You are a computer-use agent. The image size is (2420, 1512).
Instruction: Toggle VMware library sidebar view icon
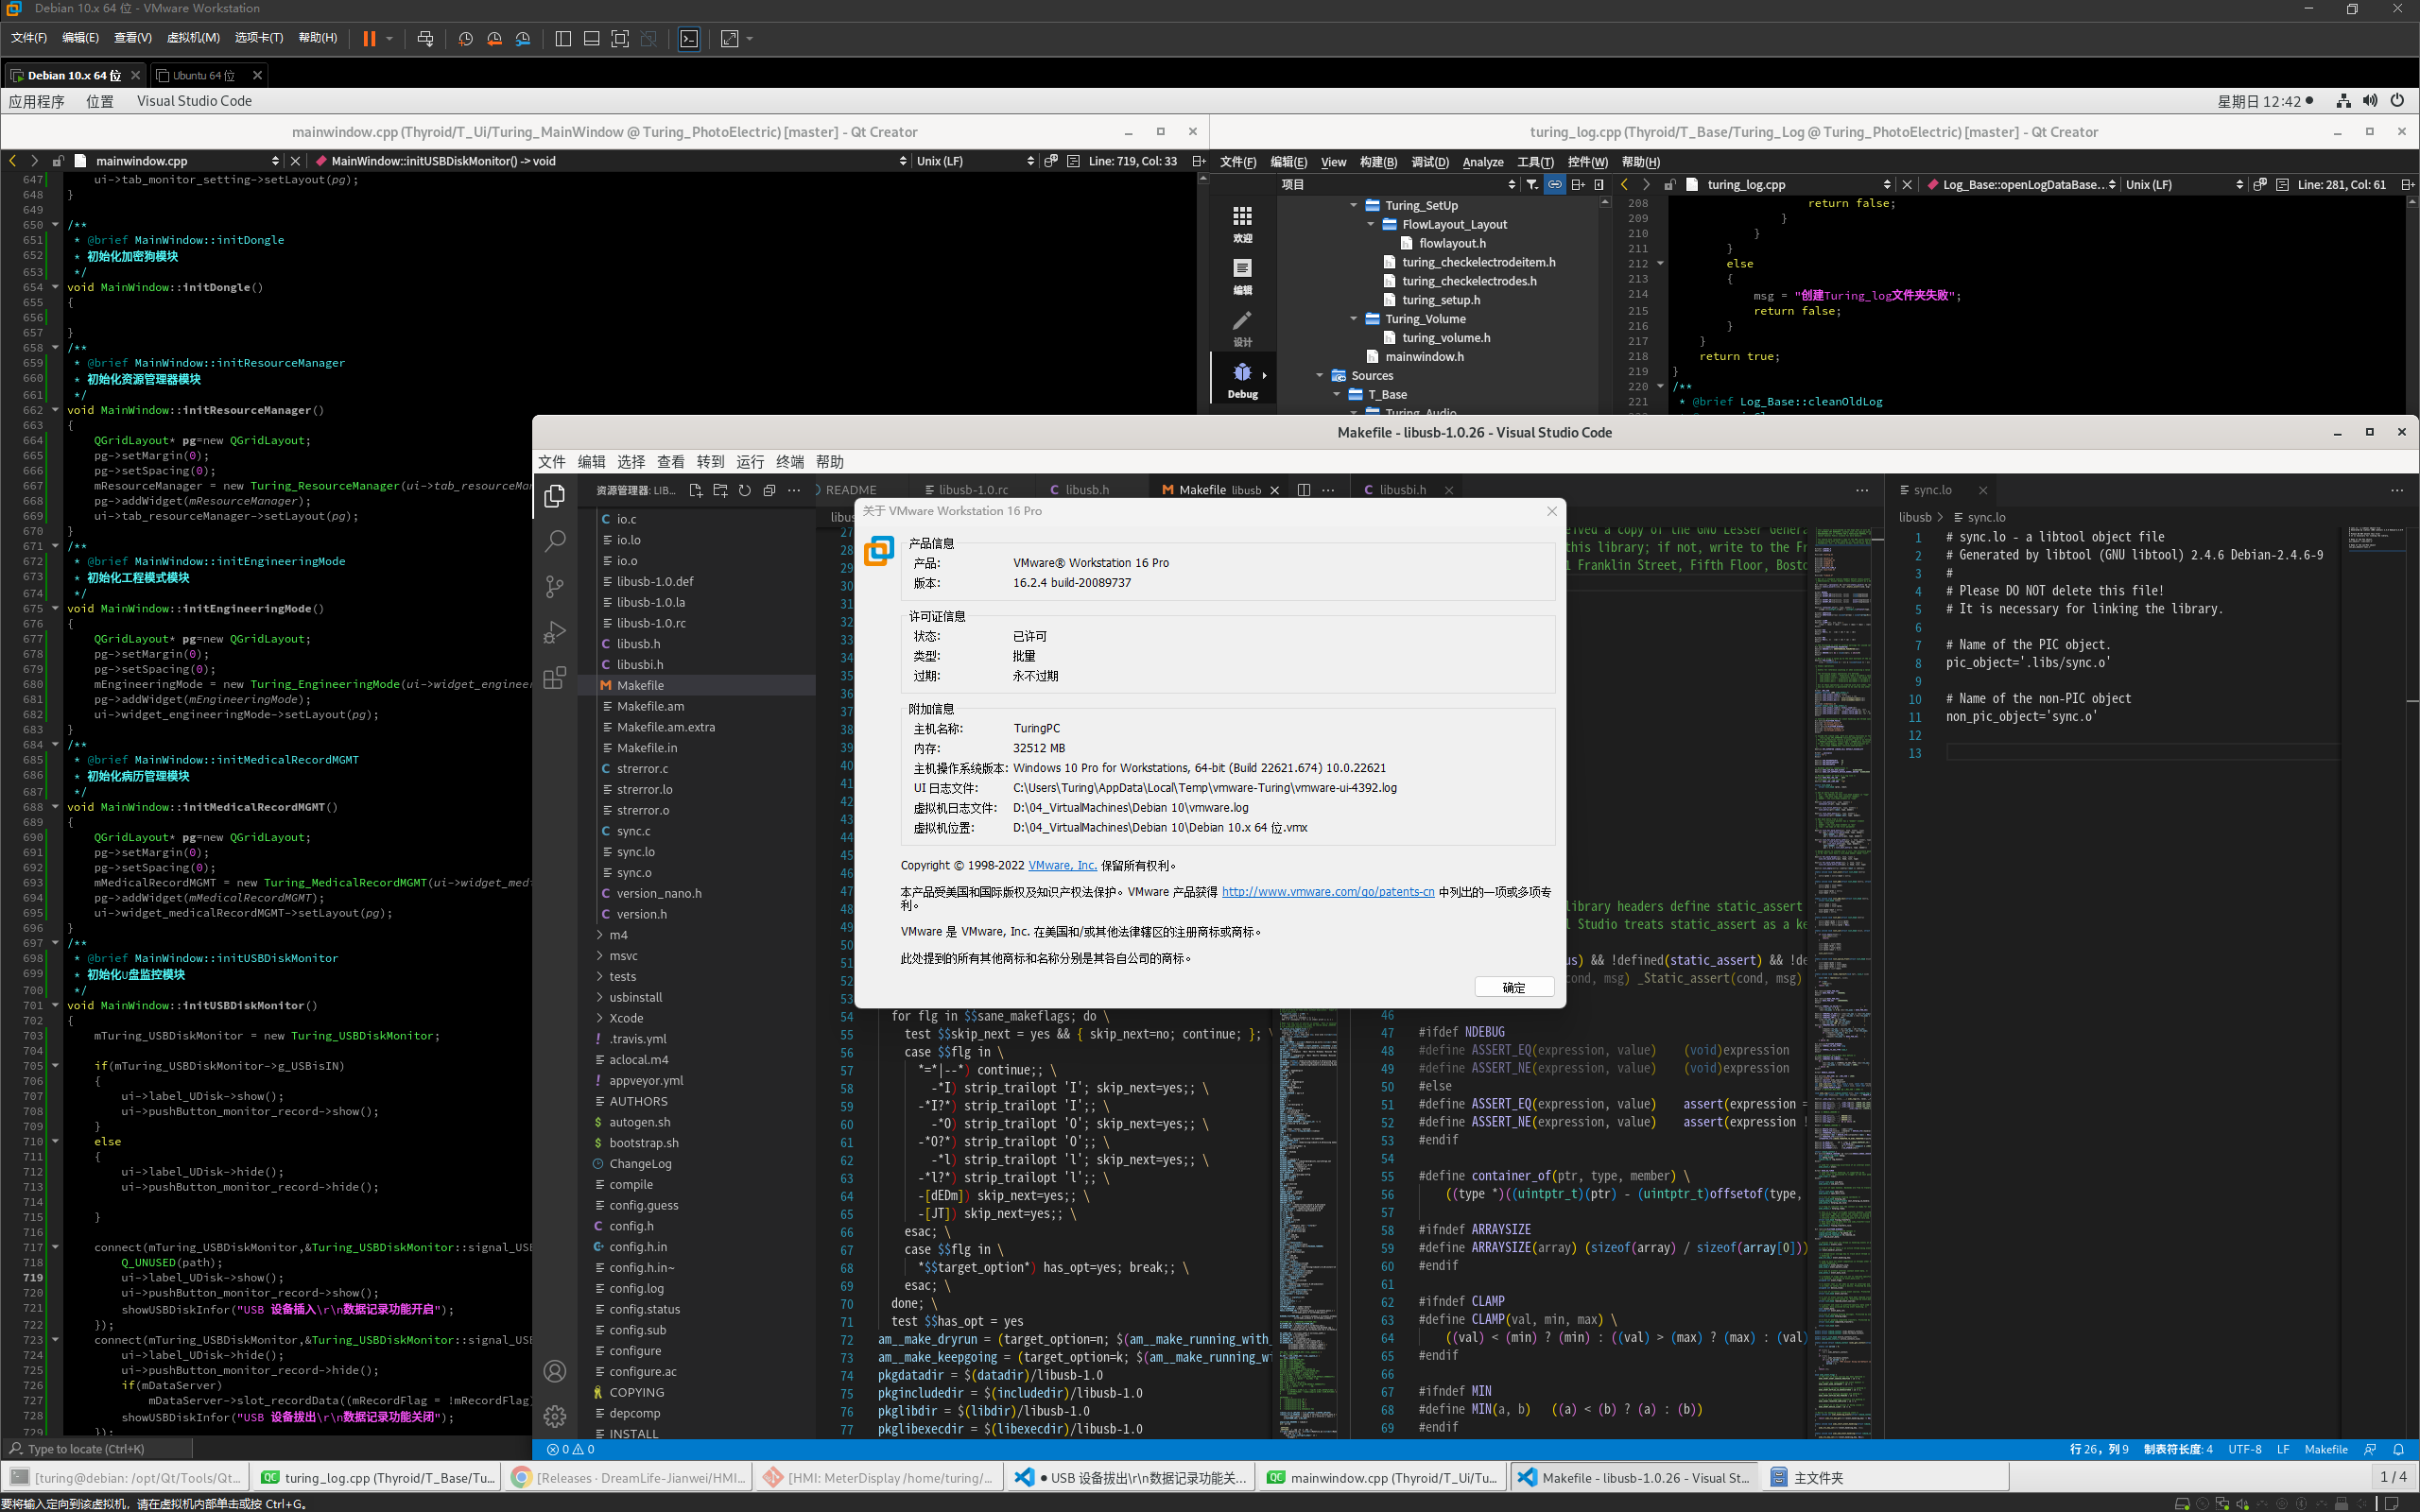click(x=563, y=38)
